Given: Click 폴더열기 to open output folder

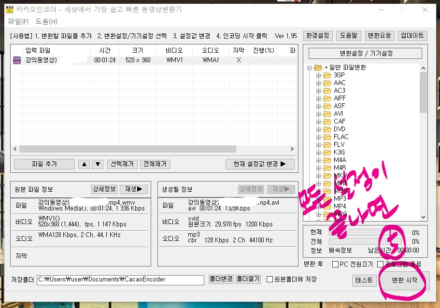Looking at the screenshot, I should [x=248, y=279].
